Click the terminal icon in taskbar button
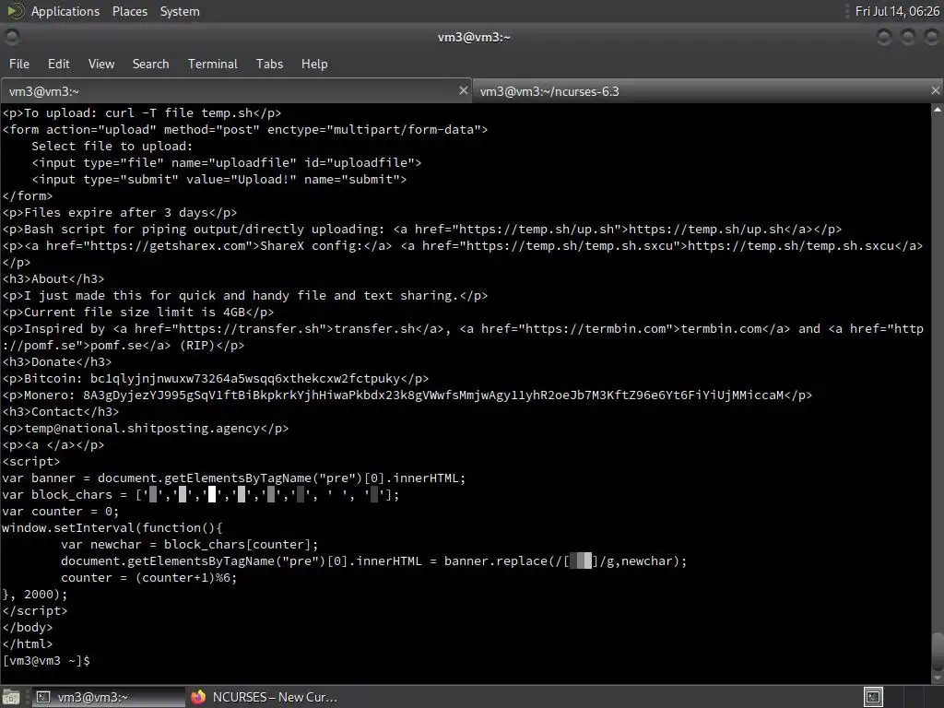Image resolution: width=944 pixels, height=708 pixels. [x=43, y=697]
